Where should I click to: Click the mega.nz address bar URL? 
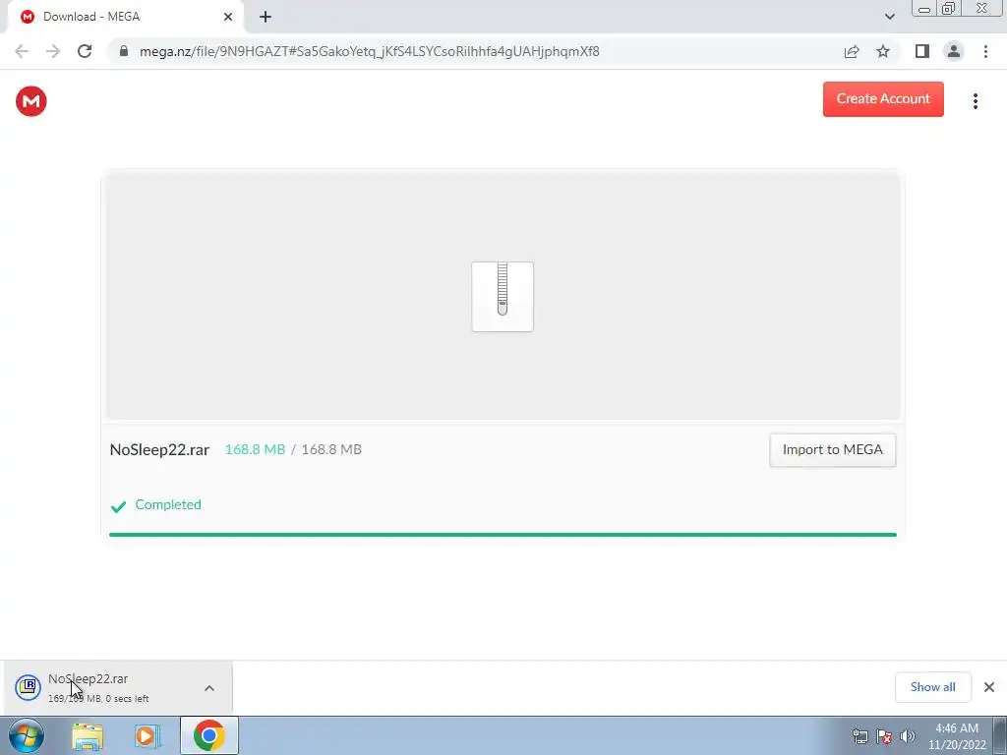click(370, 51)
